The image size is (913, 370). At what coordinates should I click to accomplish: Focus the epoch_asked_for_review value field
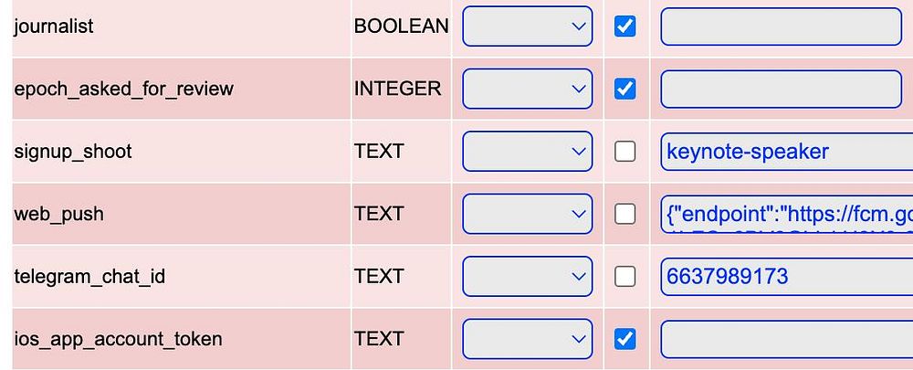click(x=781, y=89)
